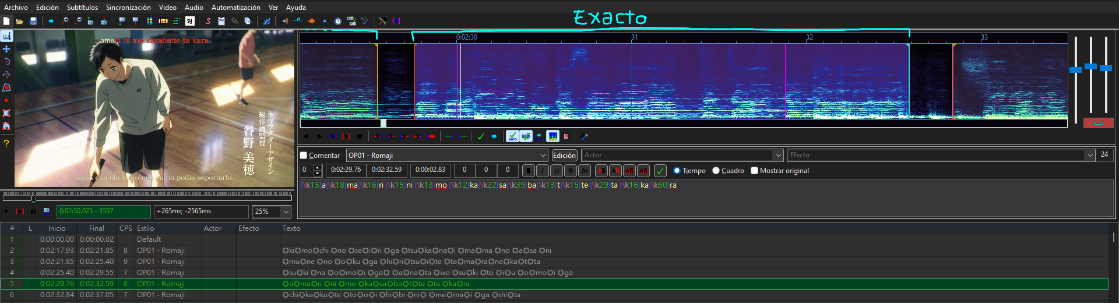Open the Subtítulos menu
The image size is (1119, 303).
pyautogui.click(x=82, y=8)
